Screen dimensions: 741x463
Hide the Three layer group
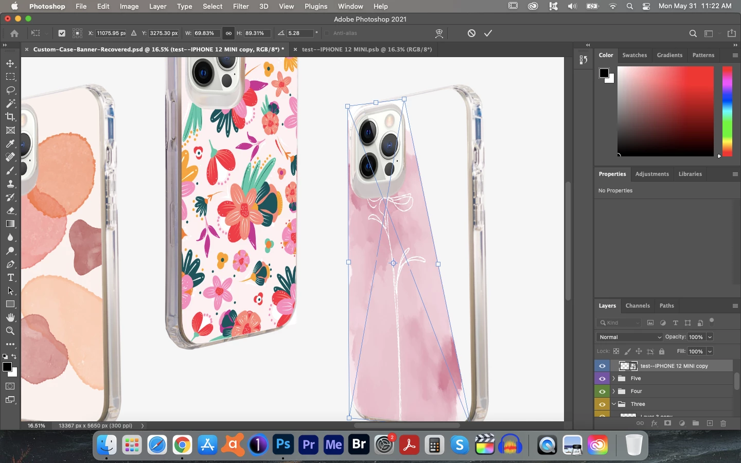pyautogui.click(x=602, y=404)
